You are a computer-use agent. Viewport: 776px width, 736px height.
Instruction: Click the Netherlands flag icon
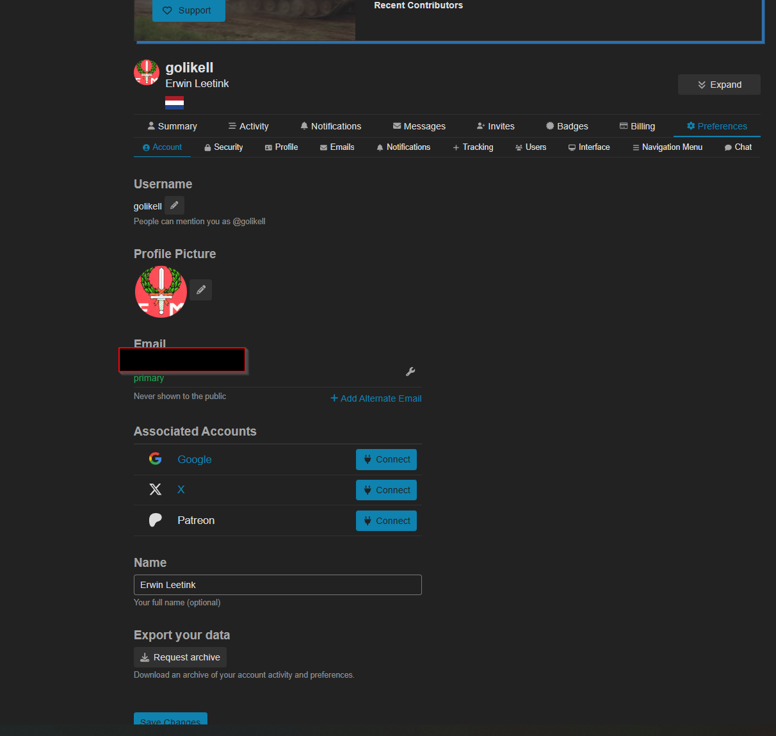point(174,102)
